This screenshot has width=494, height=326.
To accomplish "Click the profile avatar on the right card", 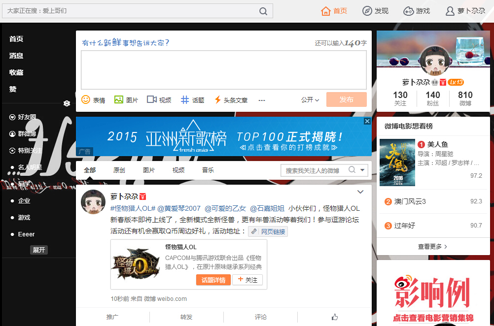I will [435, 62].
